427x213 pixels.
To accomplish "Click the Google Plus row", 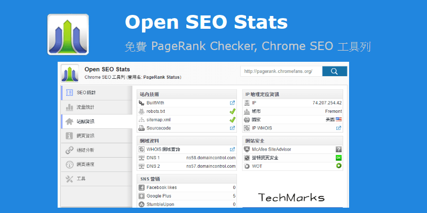I will tap(187, 196).
